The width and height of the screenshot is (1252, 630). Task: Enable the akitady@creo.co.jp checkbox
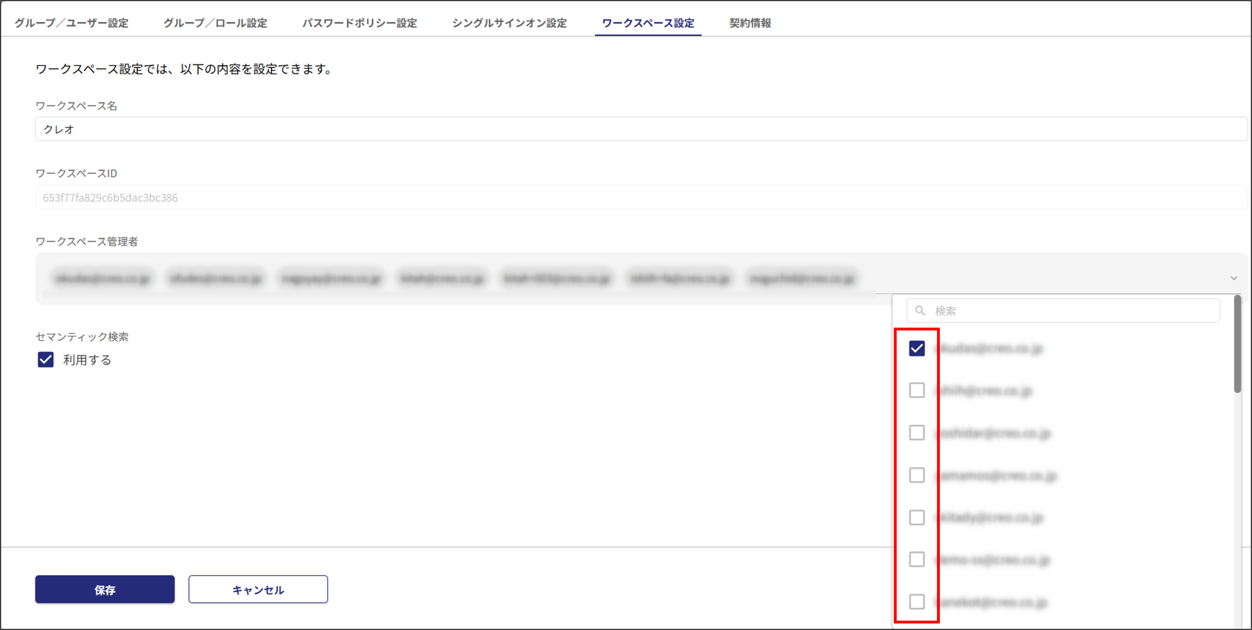917,517
